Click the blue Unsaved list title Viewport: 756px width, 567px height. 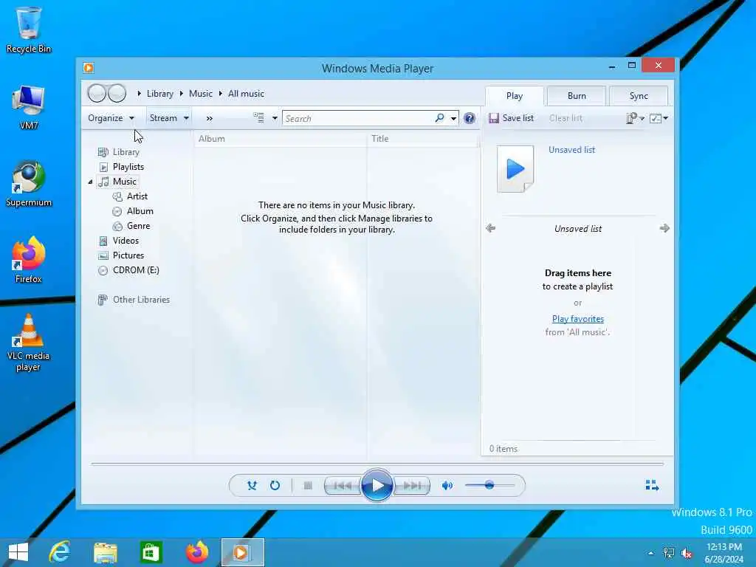[x=572, y=150]
